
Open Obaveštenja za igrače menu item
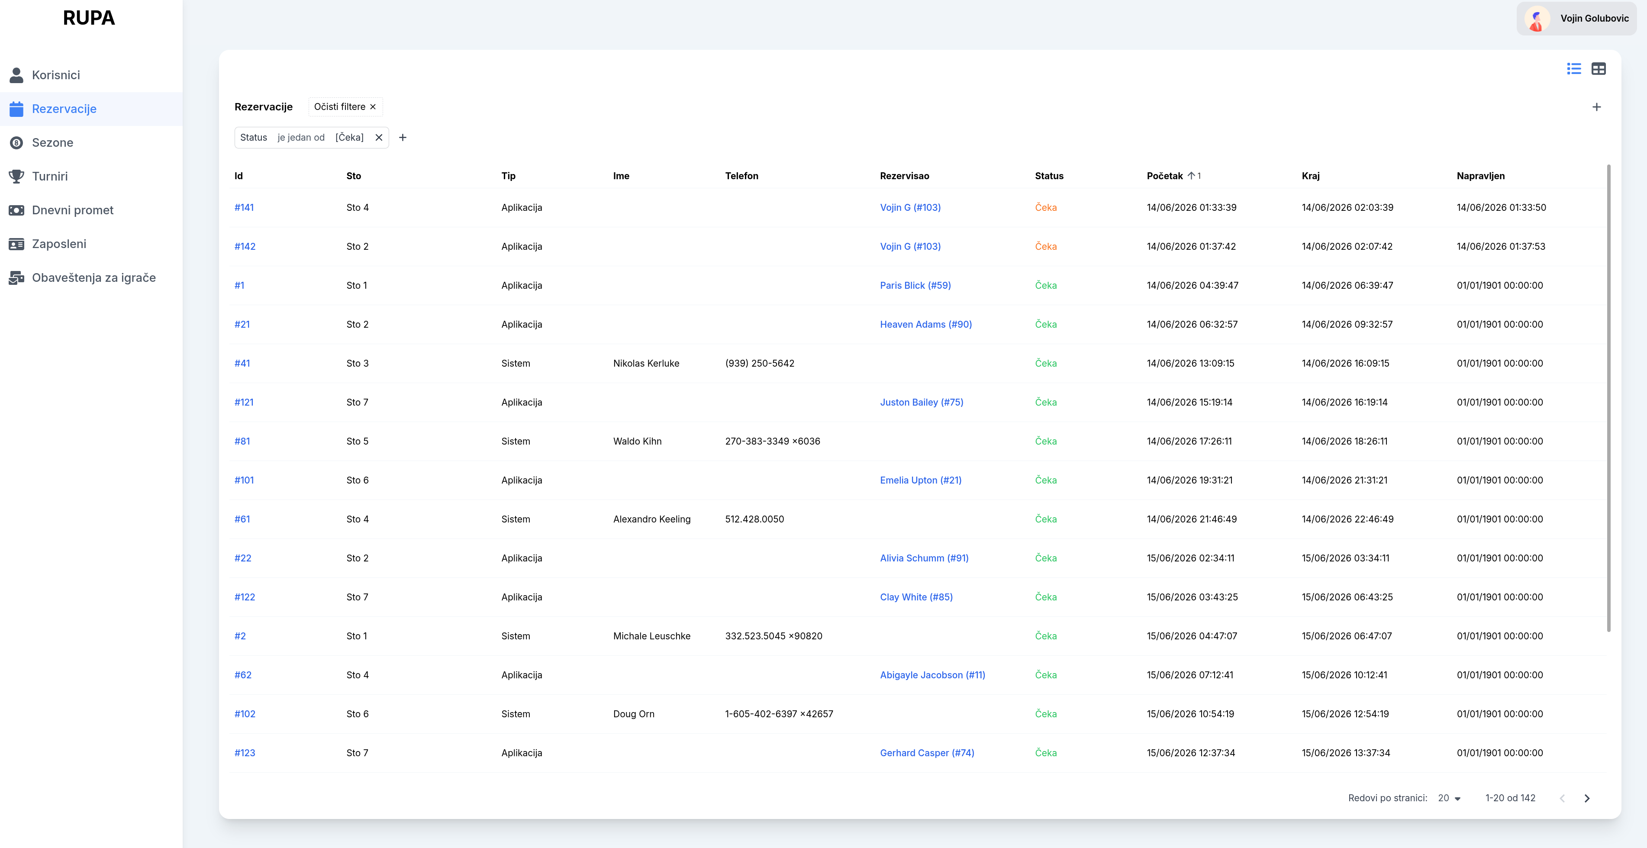[x=91, y=277]
